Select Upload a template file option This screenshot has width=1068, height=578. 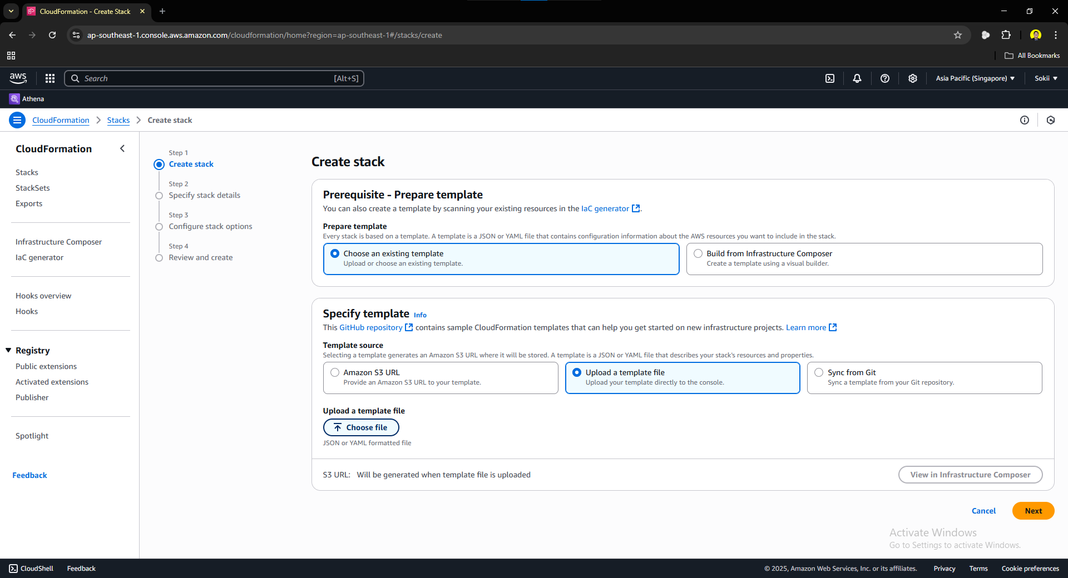(x=683, y=378)
